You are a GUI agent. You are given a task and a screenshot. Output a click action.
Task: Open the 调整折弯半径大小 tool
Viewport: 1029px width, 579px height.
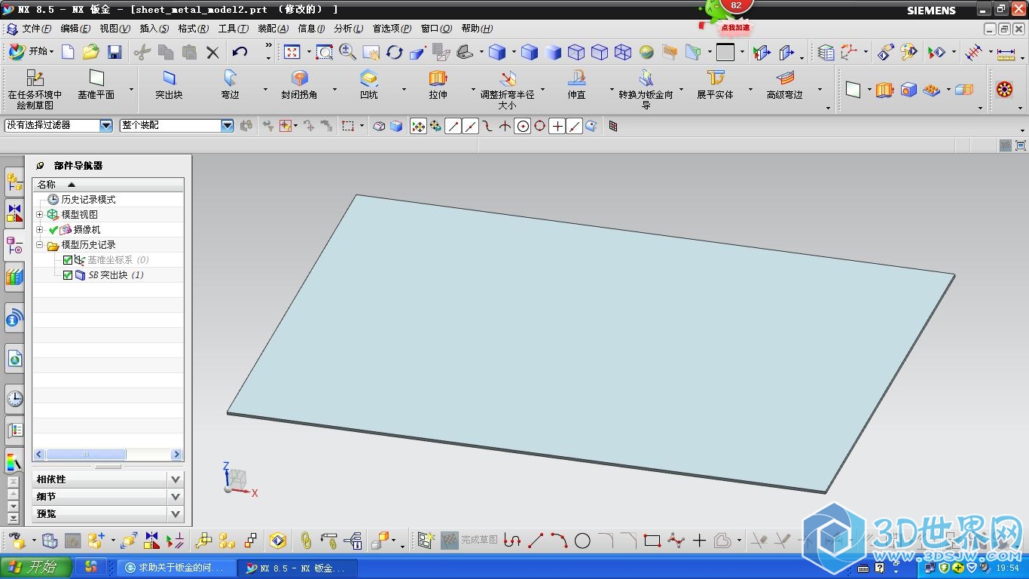point(507,90)
